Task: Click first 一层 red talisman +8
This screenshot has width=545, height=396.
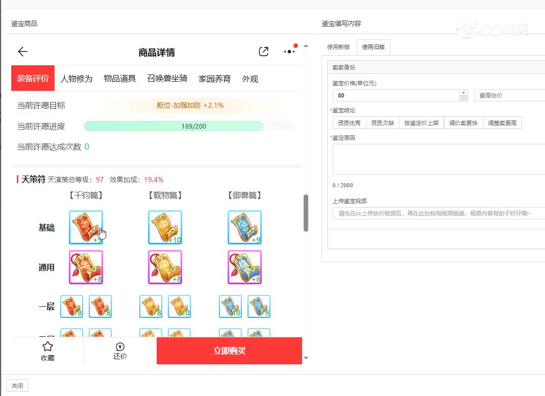Action: click(x=71, y=306)
